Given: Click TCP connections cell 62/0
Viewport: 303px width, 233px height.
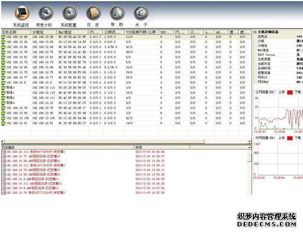Looking at the screenshot, I should 129,118.
